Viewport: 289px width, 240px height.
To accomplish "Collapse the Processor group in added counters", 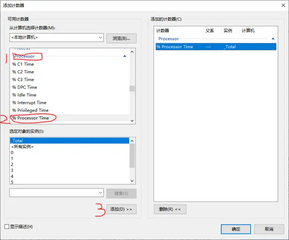I will 273,39.
